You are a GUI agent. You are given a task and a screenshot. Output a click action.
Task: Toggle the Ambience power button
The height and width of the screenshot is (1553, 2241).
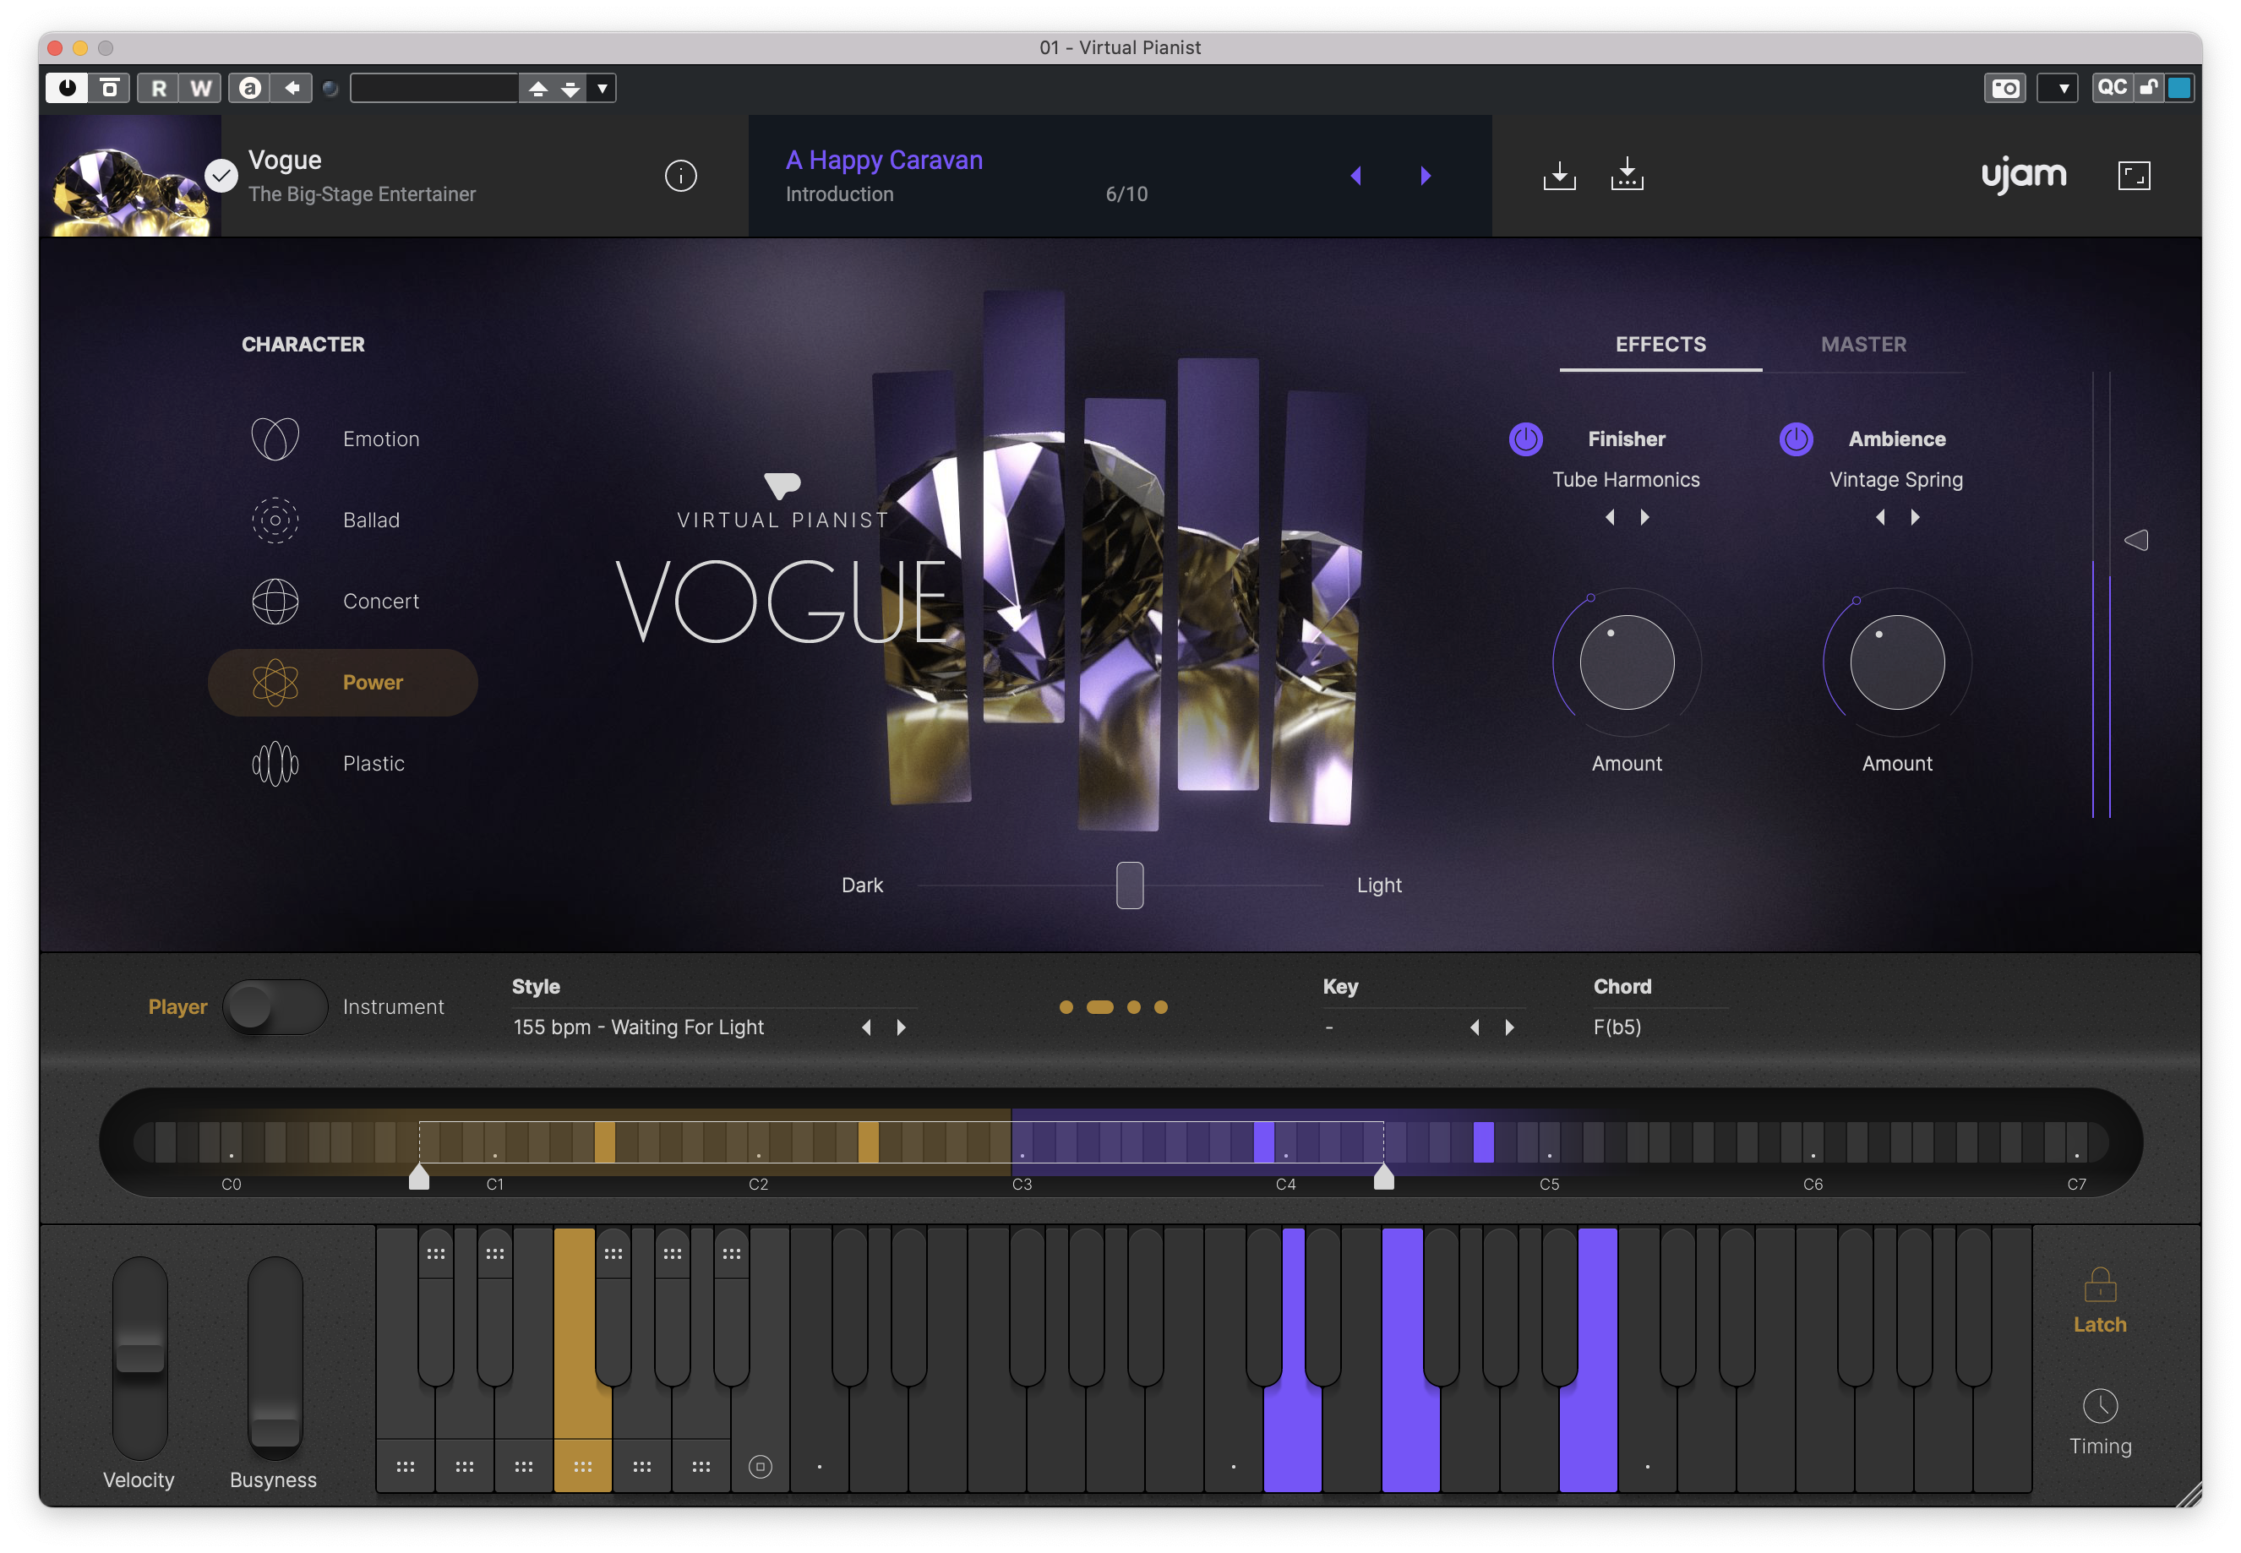[1796, 439]
